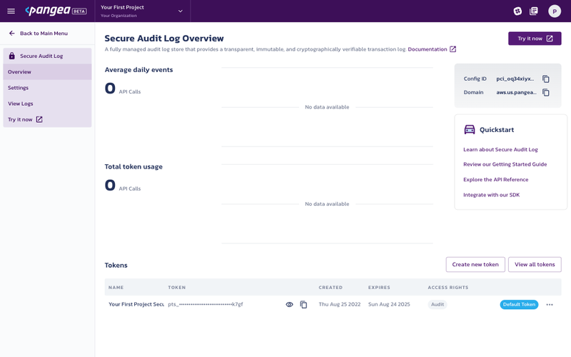This screenshot has width=571, height=357.
Task: Click View all tokens button
Action: click(535, 265)
